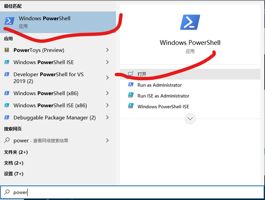The image size is (265, 200).
Task: Click the Run ISE as Administrator icon
Action: [x=131, y=95]
